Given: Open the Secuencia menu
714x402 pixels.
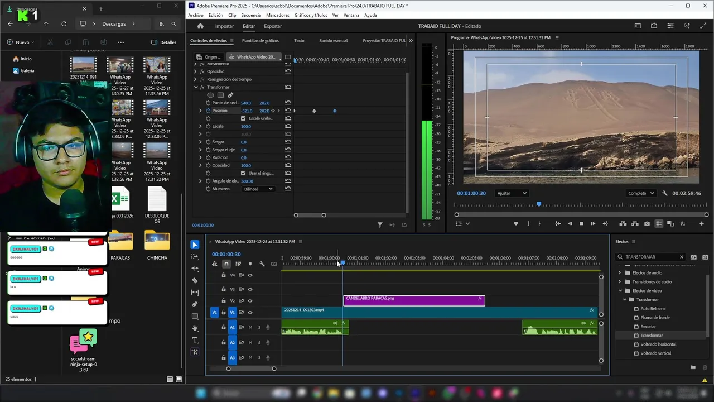Looking at the screenshot, I should point(251,15).
